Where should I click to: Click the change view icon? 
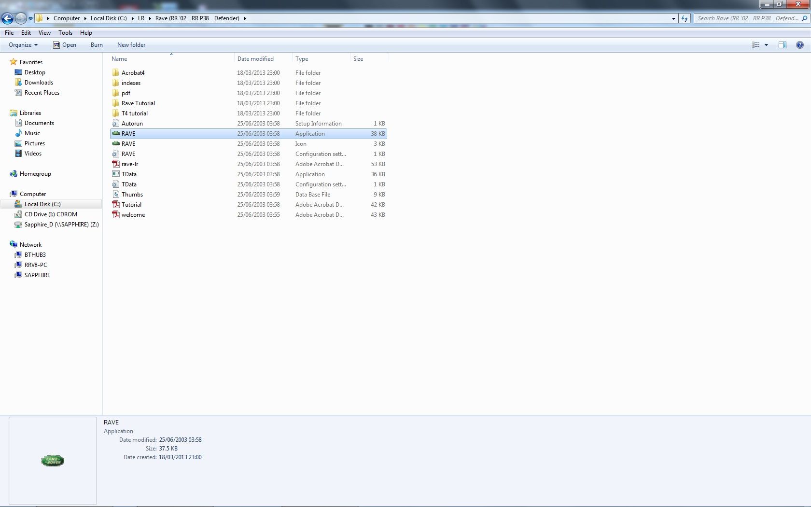tap(756, 45)
